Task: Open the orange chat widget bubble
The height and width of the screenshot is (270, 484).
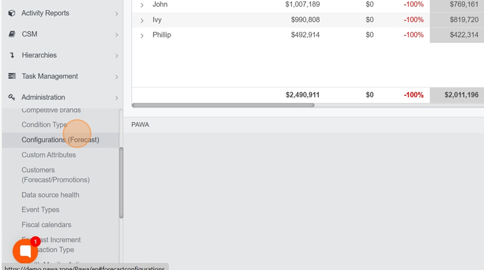Action: [25, 251]
